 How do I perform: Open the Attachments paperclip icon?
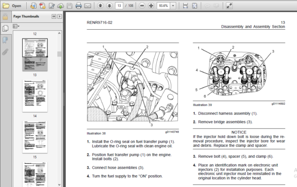pyautogui.click(x=5, y=51)
